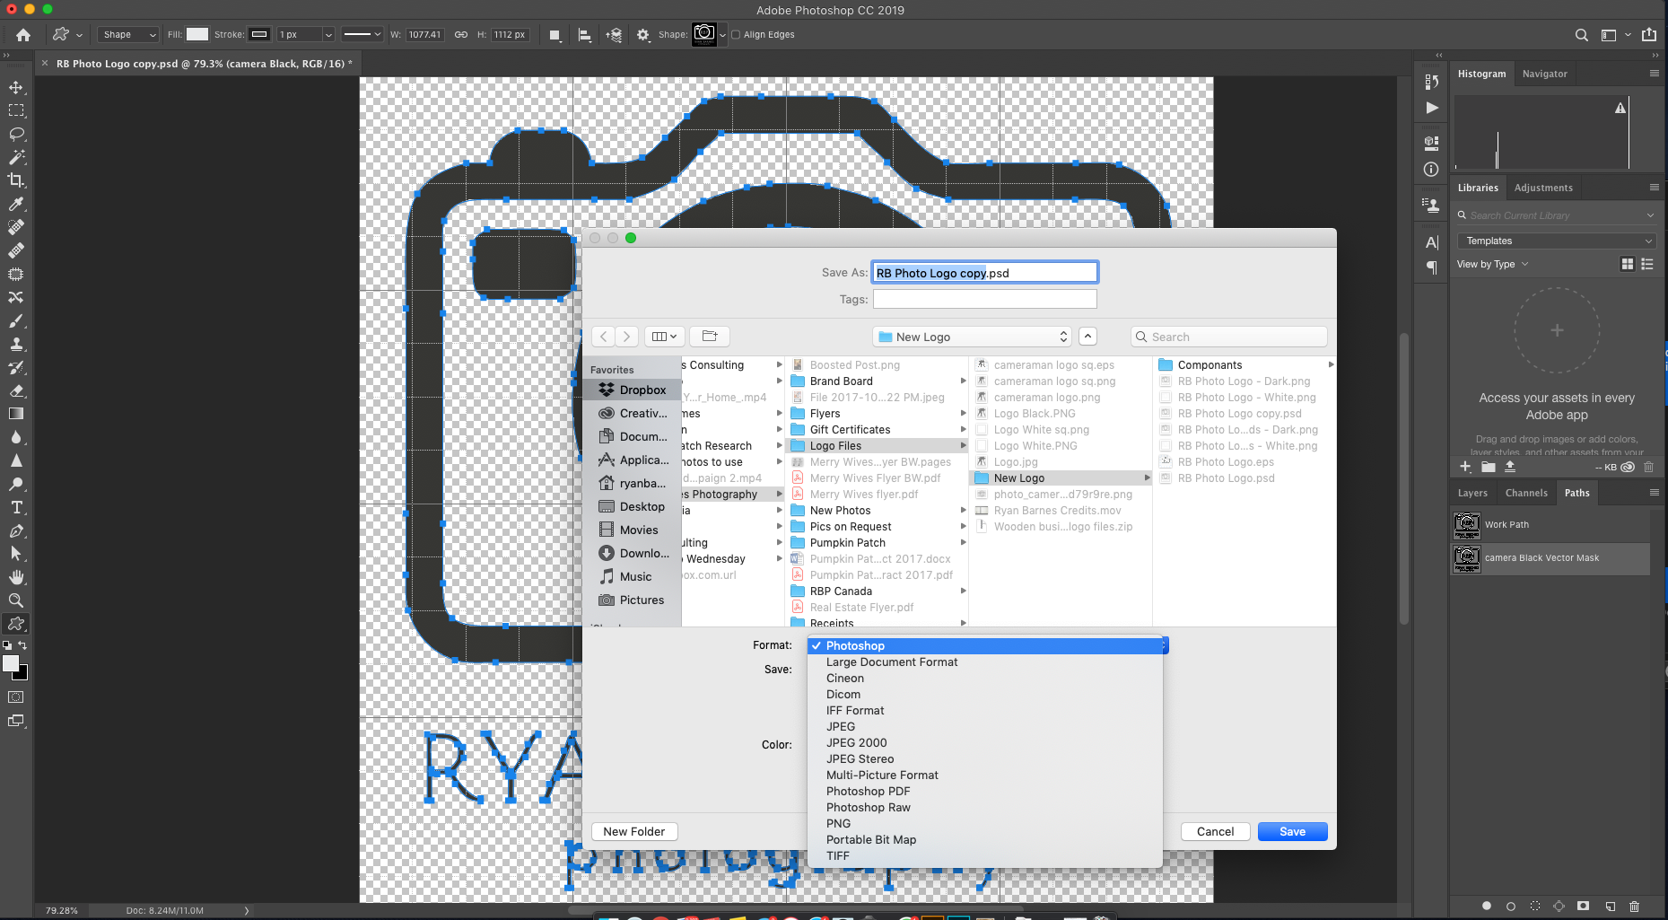Select the Clone Stamp tool

click(16, 344)
